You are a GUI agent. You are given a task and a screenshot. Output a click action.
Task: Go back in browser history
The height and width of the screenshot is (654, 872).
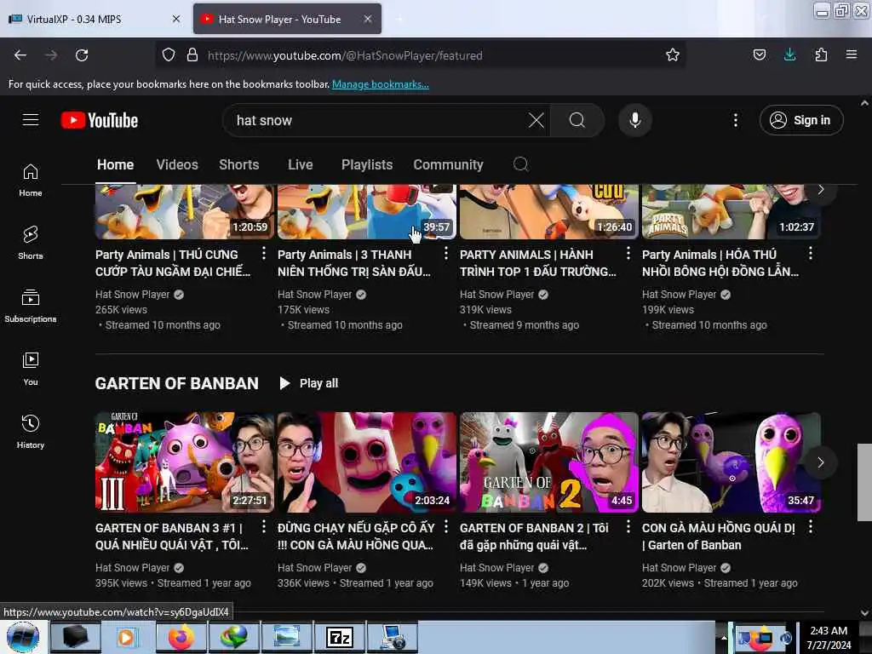pos(20,55)
